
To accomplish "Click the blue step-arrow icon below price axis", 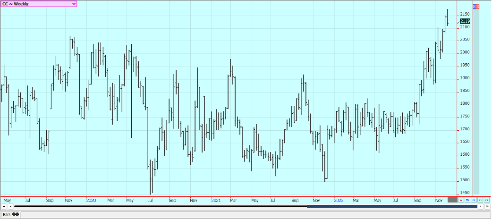I will click(x=467, y=200).
